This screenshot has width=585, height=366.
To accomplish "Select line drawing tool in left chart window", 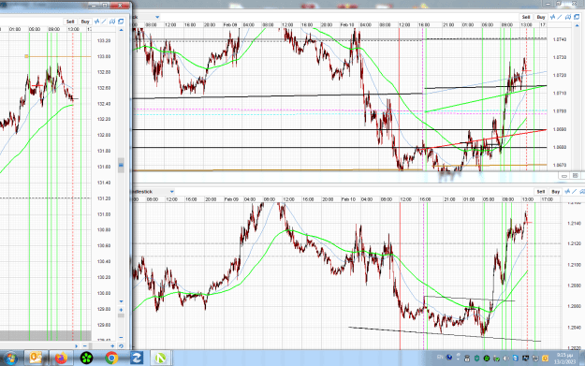I will [104, 22].
